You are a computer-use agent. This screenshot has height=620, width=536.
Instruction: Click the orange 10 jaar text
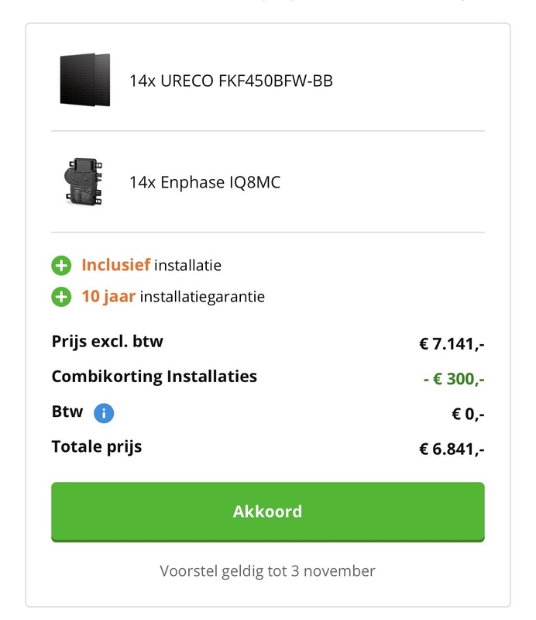point(108,297)
